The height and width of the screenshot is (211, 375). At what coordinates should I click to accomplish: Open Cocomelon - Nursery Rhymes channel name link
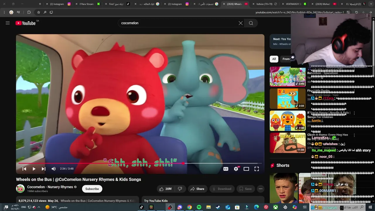point(50,187)
